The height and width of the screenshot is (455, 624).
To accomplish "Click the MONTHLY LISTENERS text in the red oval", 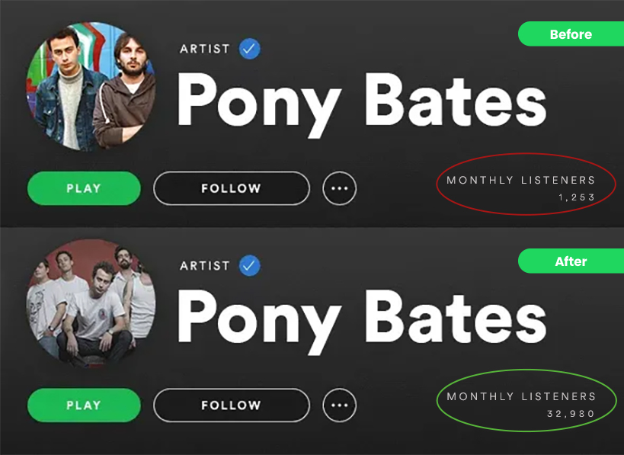I will click(x=521, y=181).
